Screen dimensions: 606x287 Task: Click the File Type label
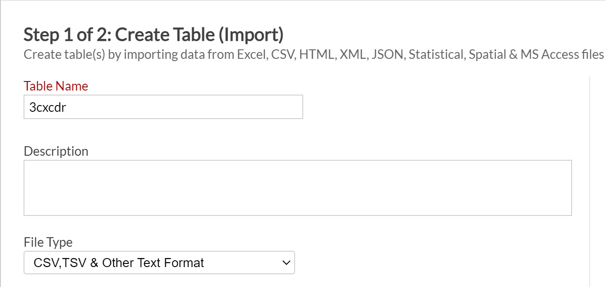(48, 242)
